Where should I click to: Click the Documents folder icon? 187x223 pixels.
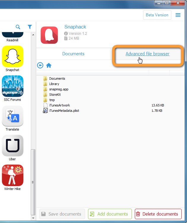click(x=45, y=78)
